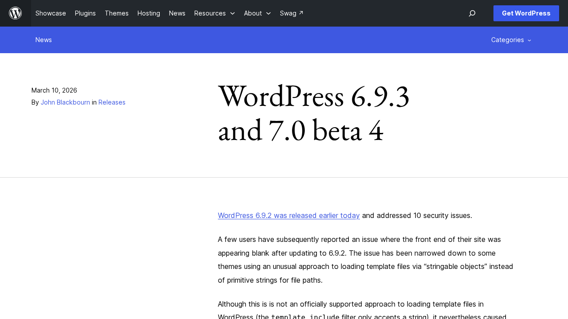
Task: Expand the Categories dropdown
Action: (511, 40)
